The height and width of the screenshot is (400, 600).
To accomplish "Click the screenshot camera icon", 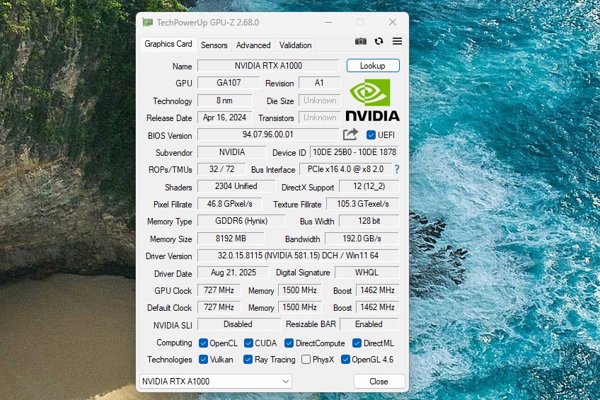I will (361, 42).
